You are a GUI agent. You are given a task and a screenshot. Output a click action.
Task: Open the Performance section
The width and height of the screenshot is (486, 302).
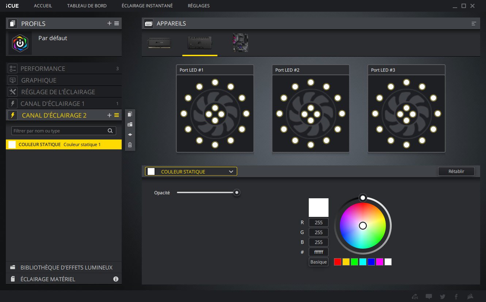click(x=64, y=69)
